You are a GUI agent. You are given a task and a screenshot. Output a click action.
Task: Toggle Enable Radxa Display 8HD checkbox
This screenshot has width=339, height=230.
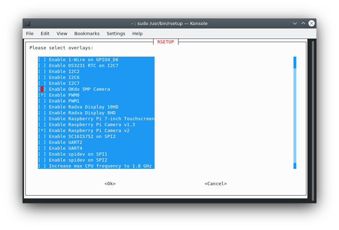click(x=42, y=113)
